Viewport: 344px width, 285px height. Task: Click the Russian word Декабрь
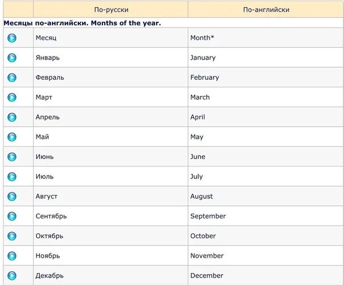point(50,275)
